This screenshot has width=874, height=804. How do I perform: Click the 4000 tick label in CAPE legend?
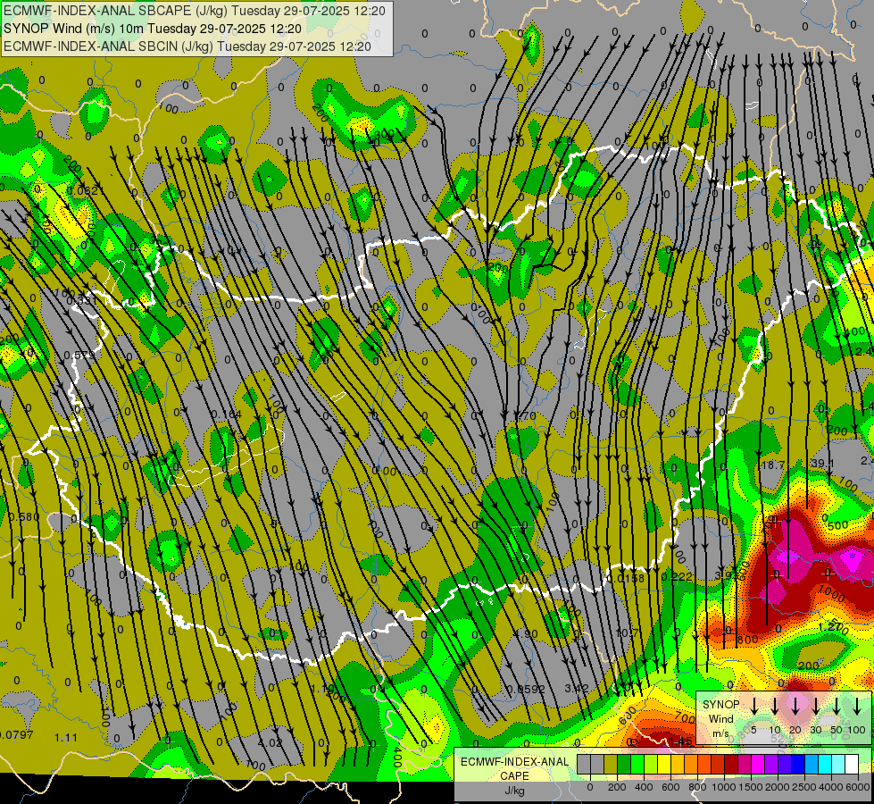coord(831,787)
